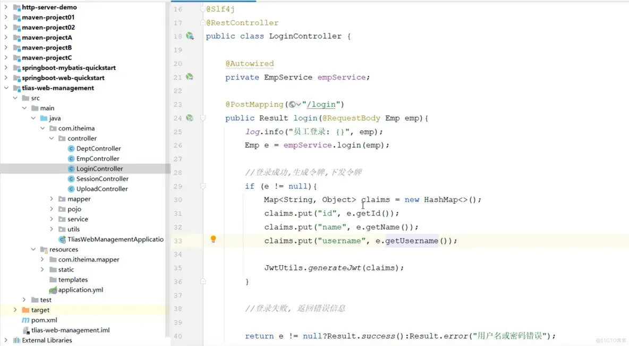Expand the target folder
Image resolution: width=629 pixels, height=346 pixels.
(x=15, y=310)
